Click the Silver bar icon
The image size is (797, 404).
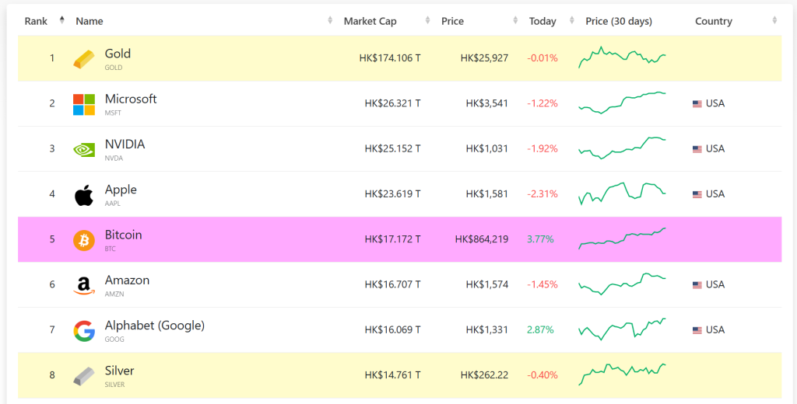84,376
